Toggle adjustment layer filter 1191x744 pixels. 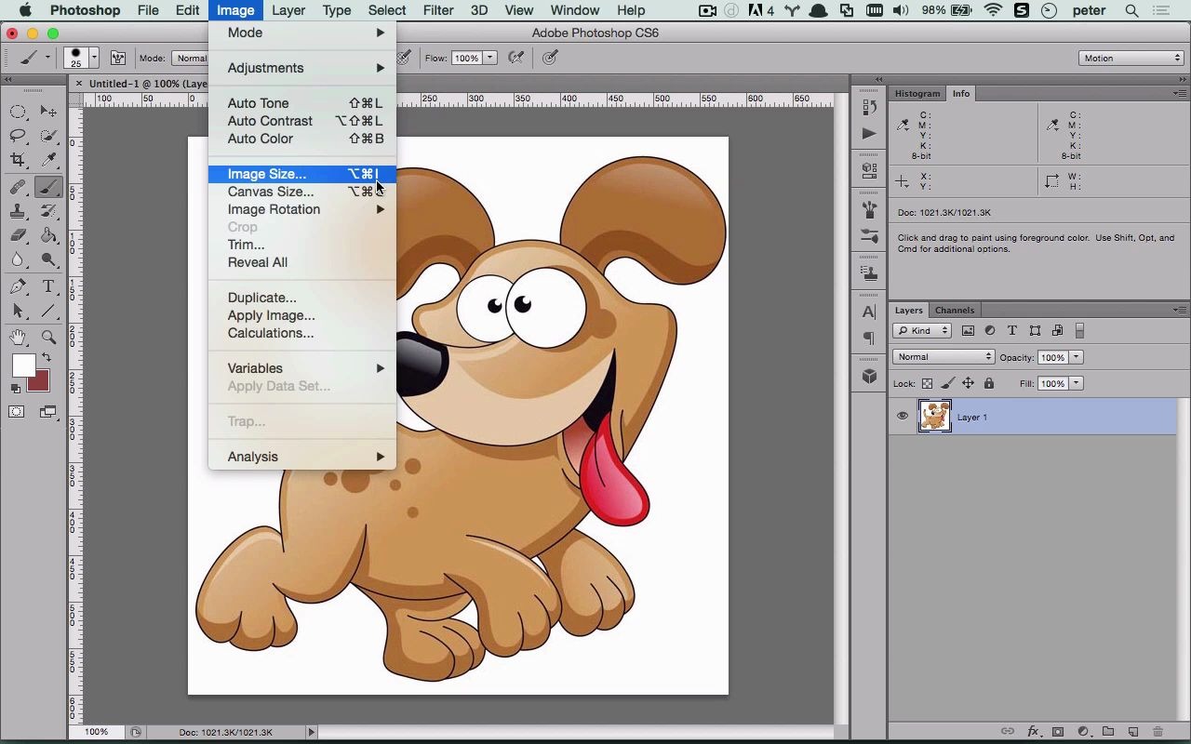990,331
